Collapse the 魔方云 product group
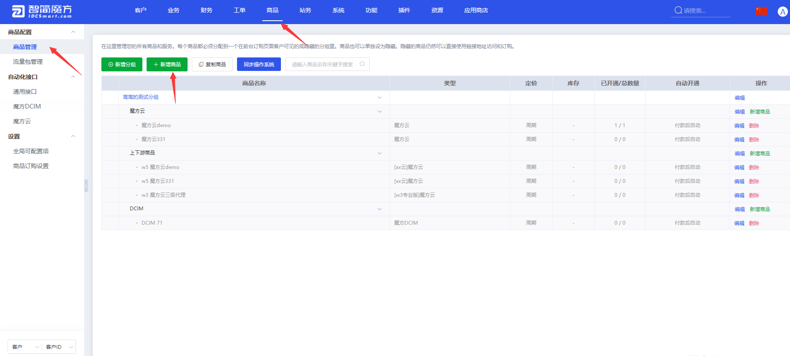Image resolution: width=790 pixels, height=356 pixels. [x=379, y=111]
